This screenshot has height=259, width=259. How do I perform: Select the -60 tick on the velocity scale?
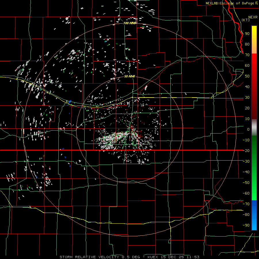coord(246,193)
